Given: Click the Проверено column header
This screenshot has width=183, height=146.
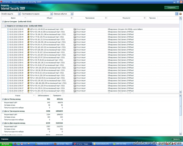Looking at the screenshot, I should click(57, 96).
